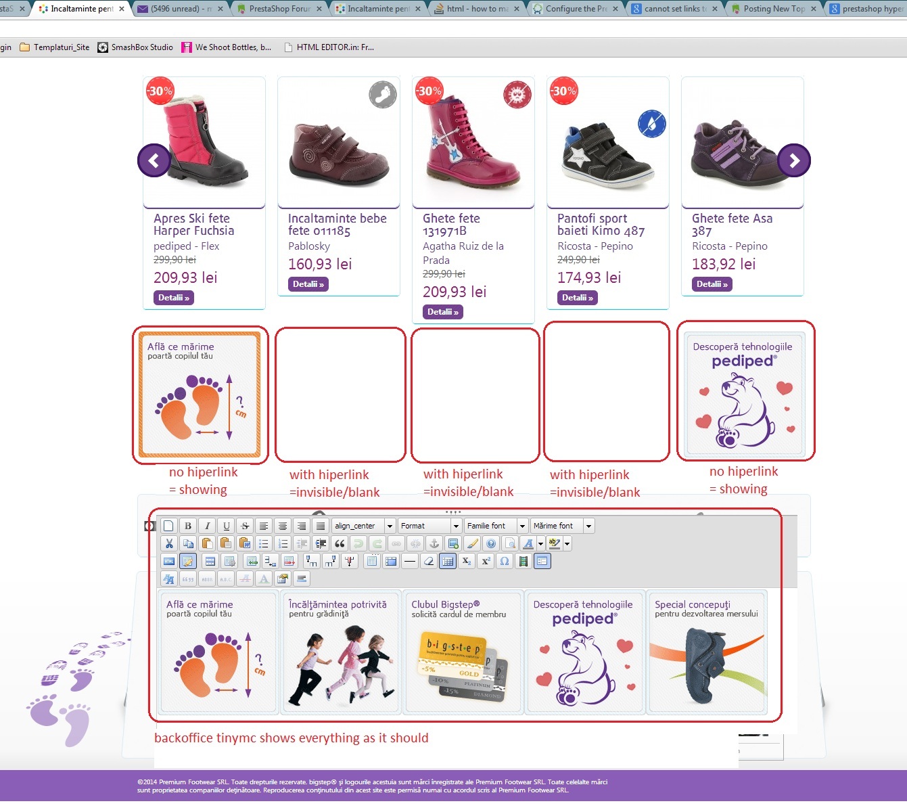The image size is (907, 812).
Task: Expand the highlight color picker arrow
Action: point(567,543)
